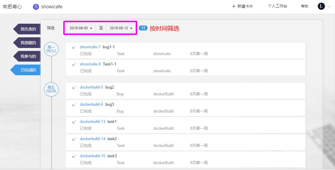Open 个人工作台 in top navigation
Screen dimensions: 335x170
pos(277,6)
